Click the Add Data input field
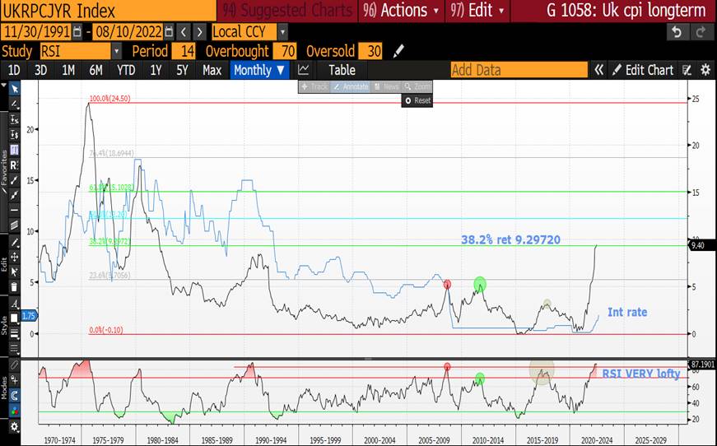Image resolution: width=717 pixels, height=446 pixels. (519, 70)
